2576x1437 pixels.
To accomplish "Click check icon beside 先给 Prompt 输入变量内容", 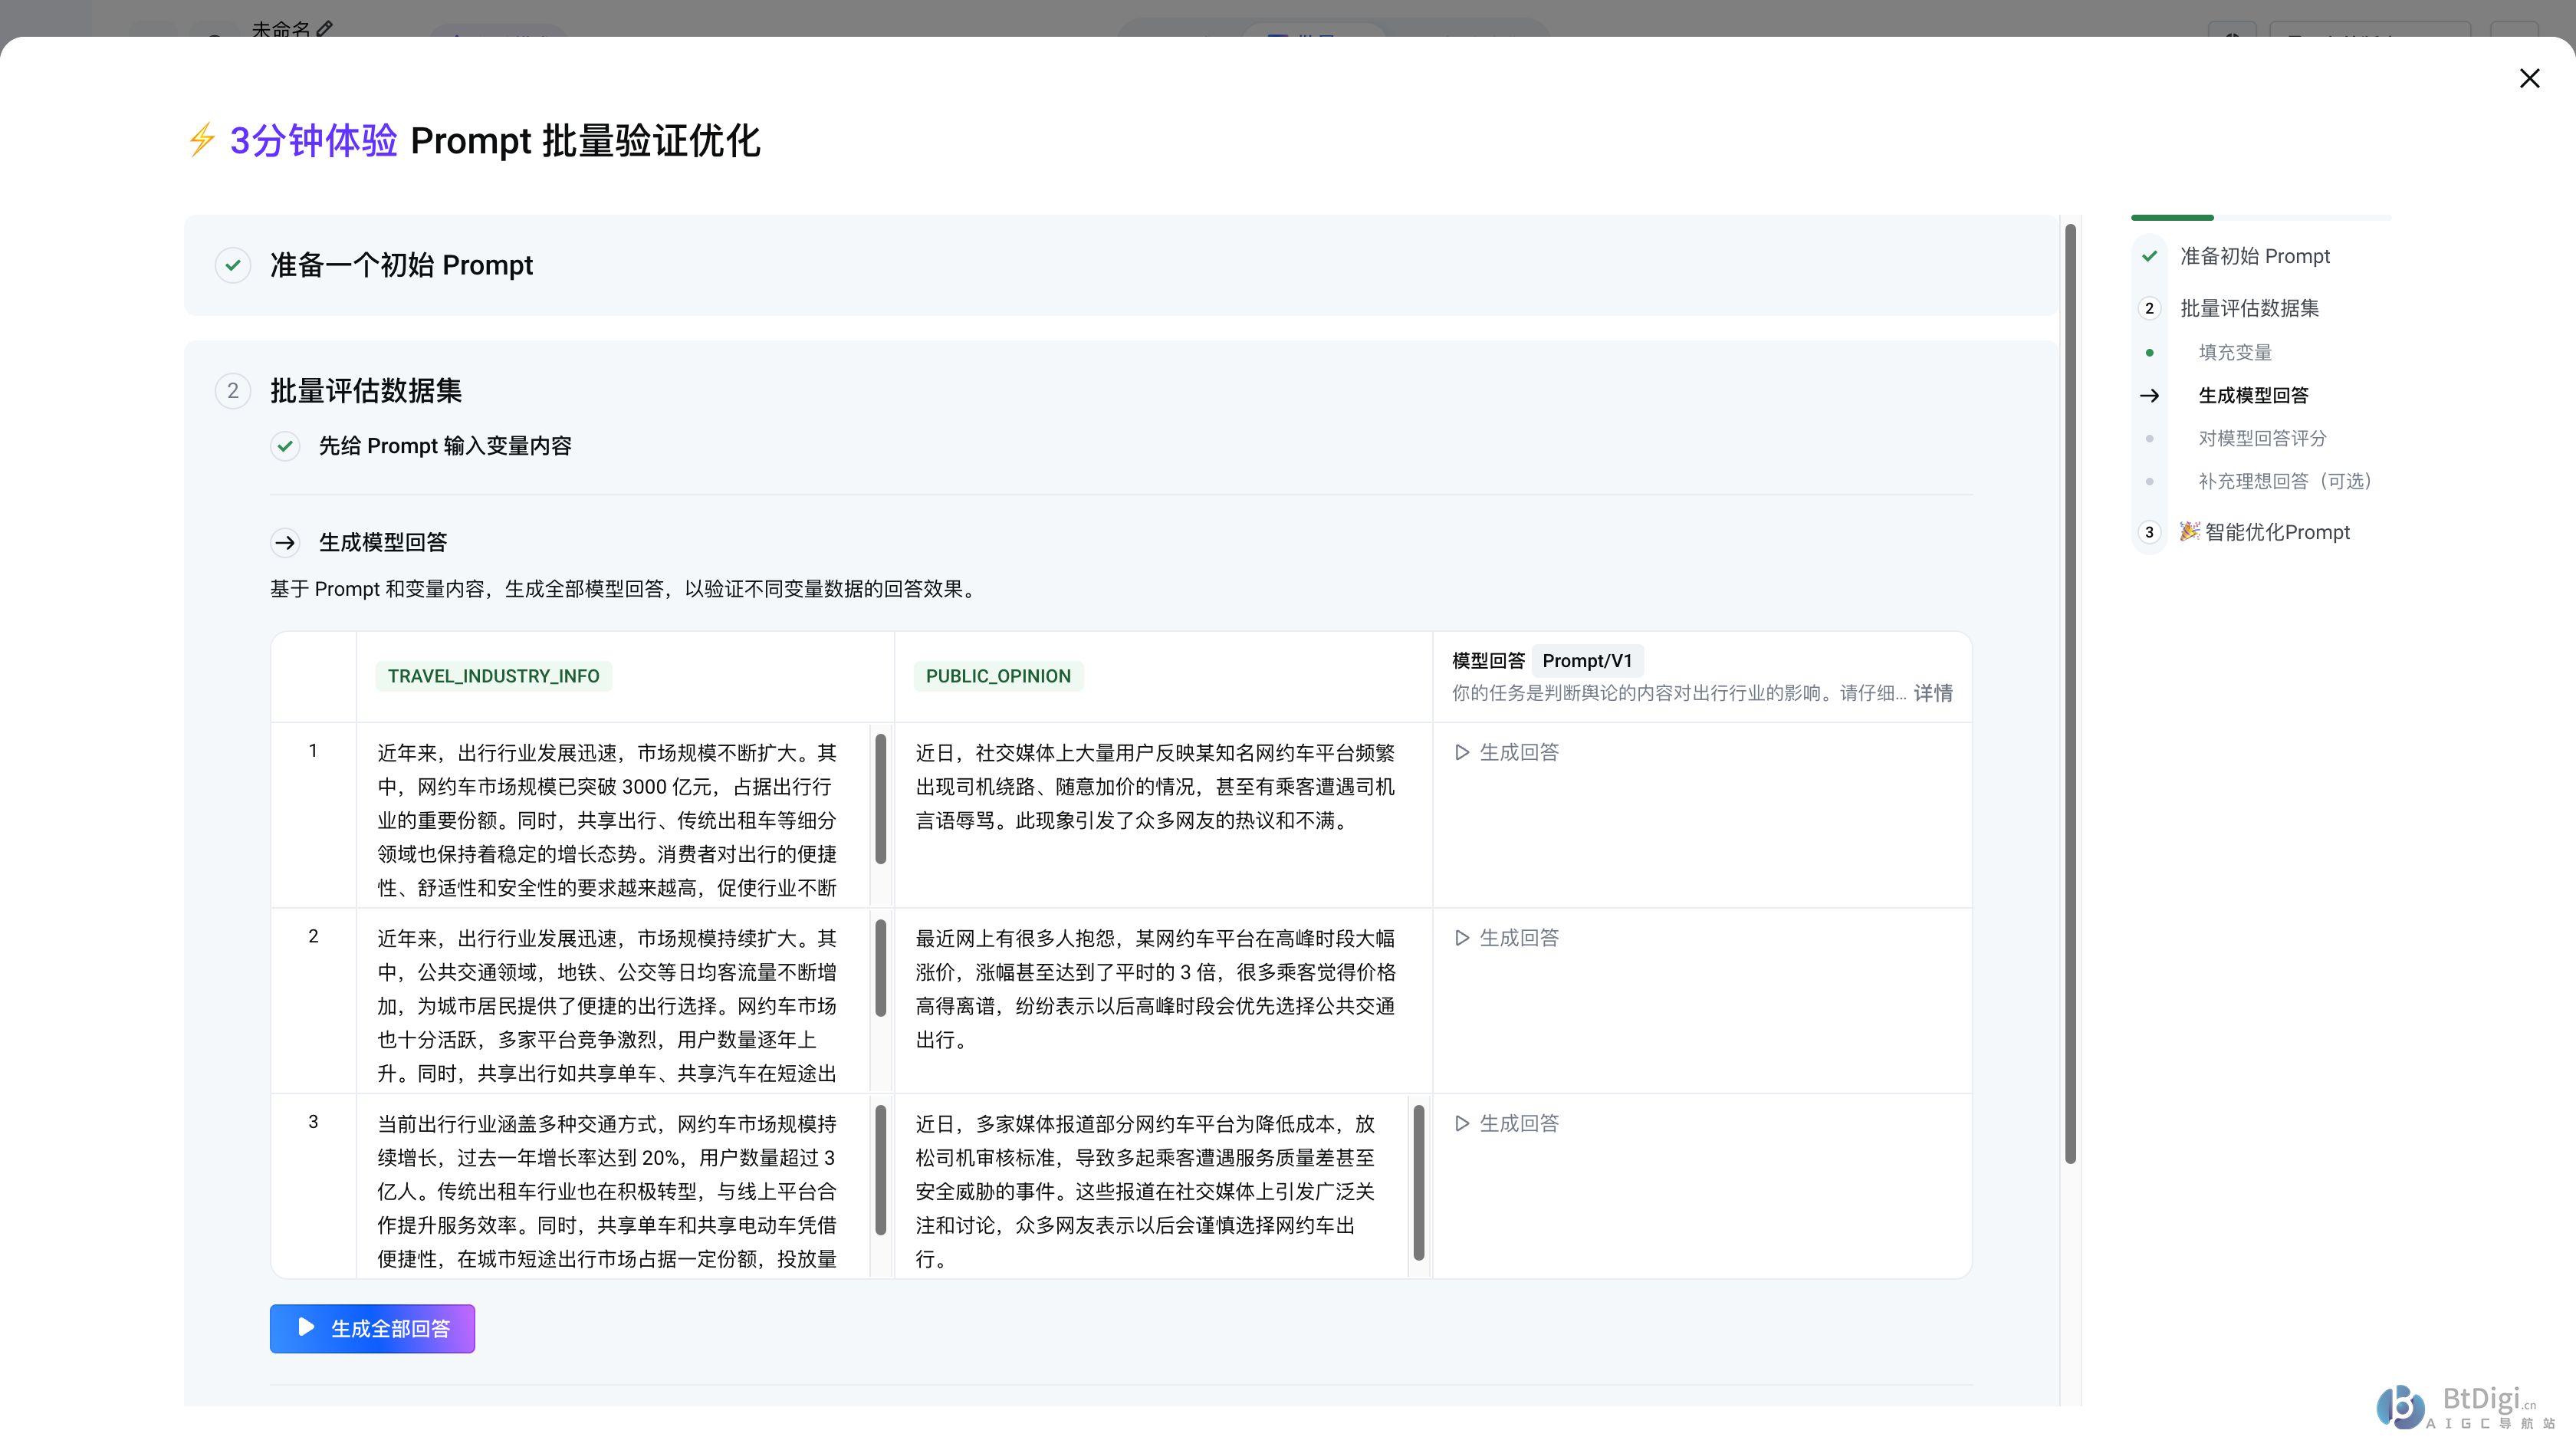I will (x=285, y=446).
